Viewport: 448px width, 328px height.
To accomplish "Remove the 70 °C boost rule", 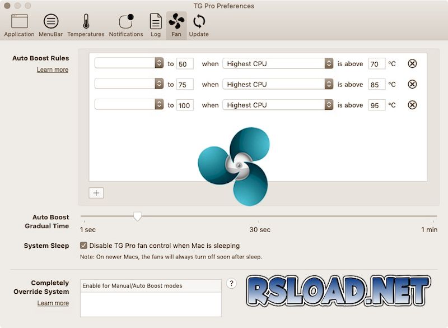I will coord(412,63).
